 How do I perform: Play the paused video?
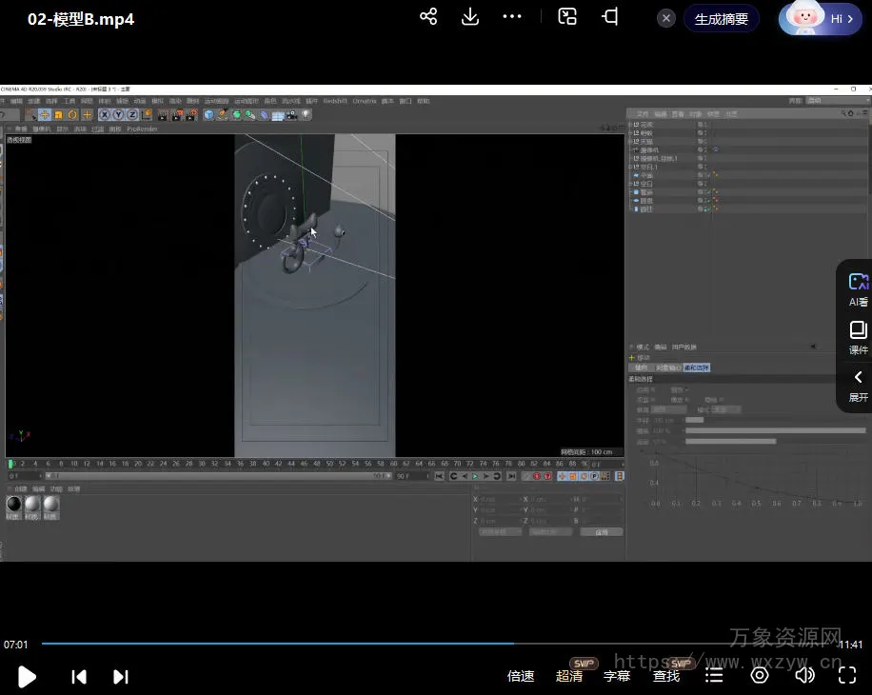(27, 676)
